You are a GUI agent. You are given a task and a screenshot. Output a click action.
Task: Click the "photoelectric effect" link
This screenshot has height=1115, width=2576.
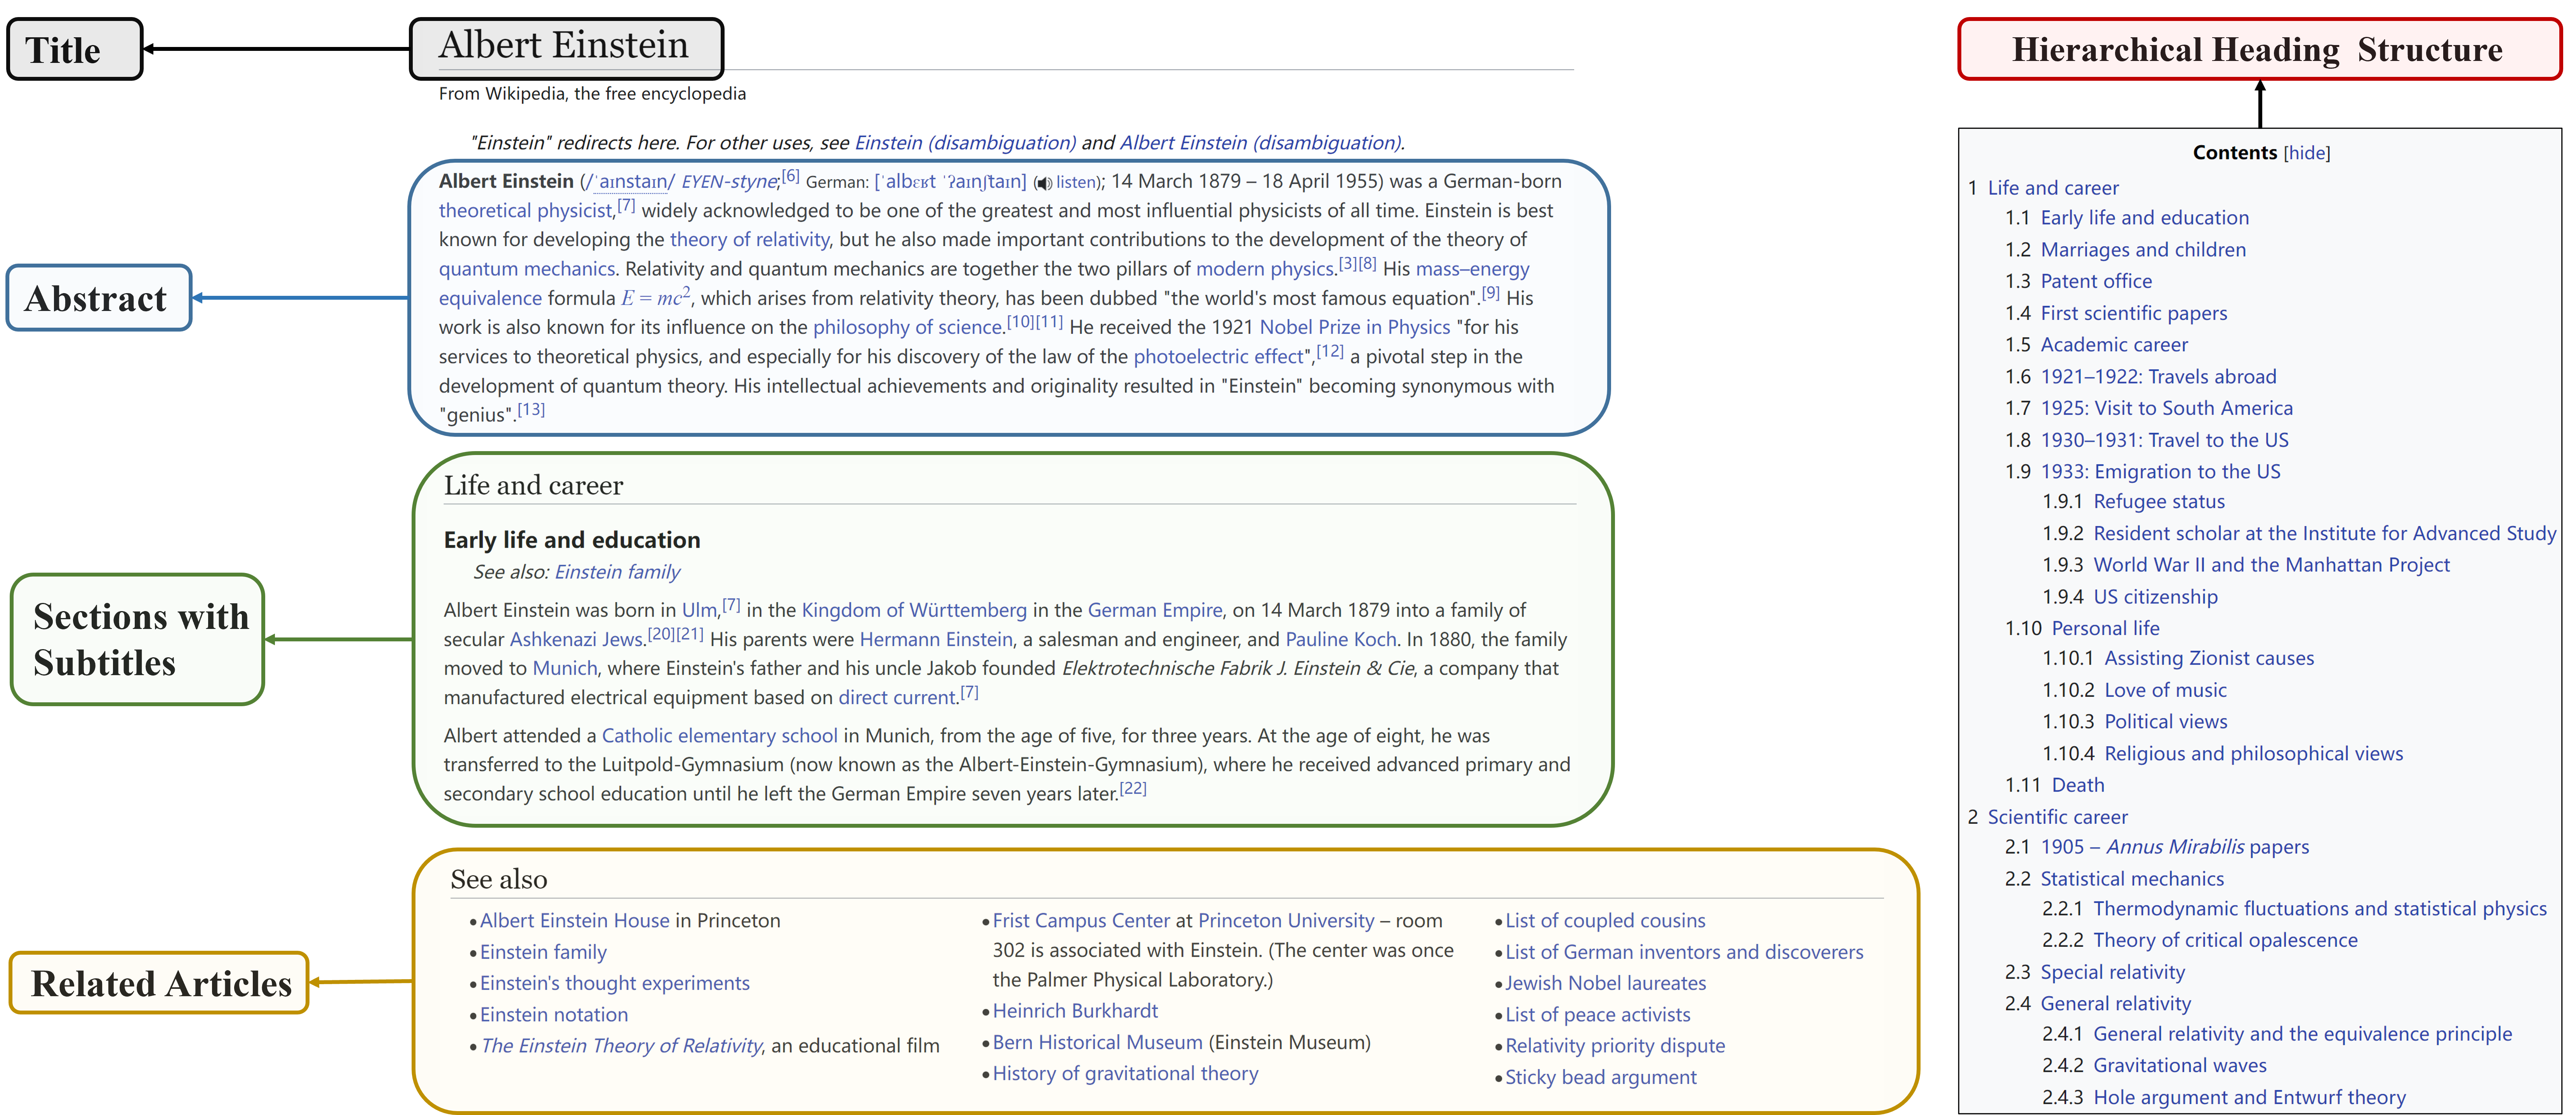[1218, 357]
